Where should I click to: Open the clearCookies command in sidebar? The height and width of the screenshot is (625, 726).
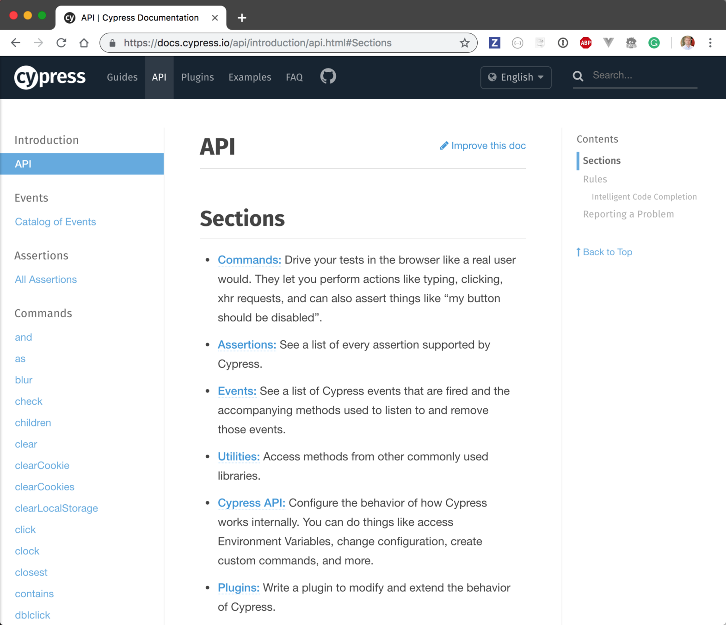coord(44,487)
